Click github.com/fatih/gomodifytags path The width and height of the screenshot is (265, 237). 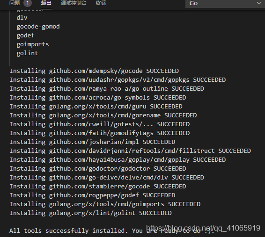click(x=101, y=133)
